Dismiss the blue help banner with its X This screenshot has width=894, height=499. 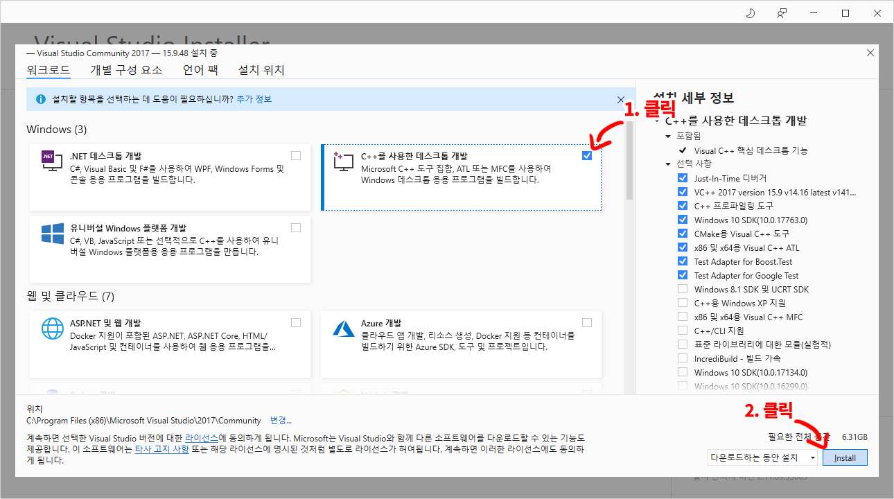[x=621, y=100]
